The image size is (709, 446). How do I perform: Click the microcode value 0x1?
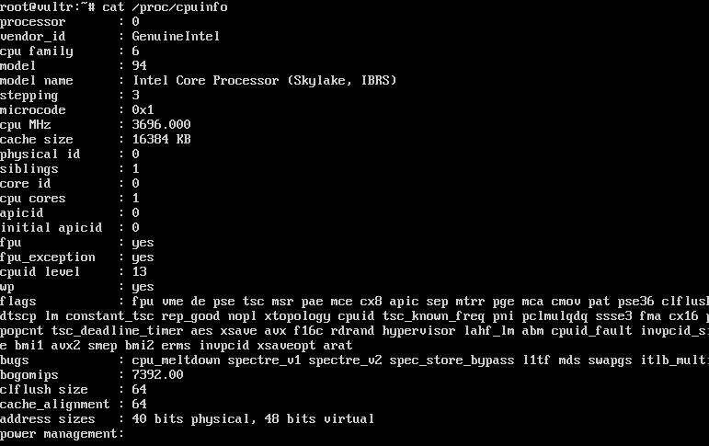tap(143, 110)
